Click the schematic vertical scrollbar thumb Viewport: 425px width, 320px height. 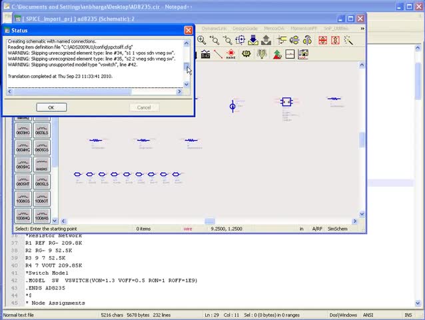[362, 139]
